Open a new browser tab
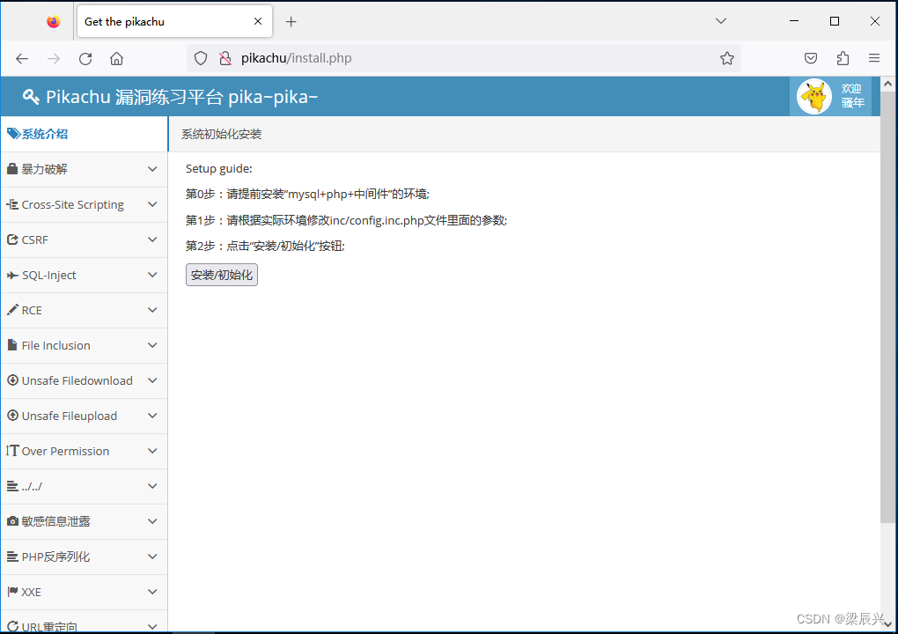The image size is (898, 634). coord(291,22)
